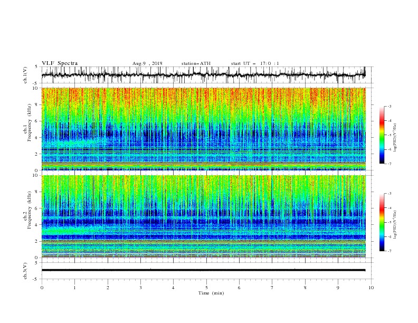Viewport: 418px width, 323px height.
Task: Click time axis tick label "4"
Action: click(x=174, y=288)
